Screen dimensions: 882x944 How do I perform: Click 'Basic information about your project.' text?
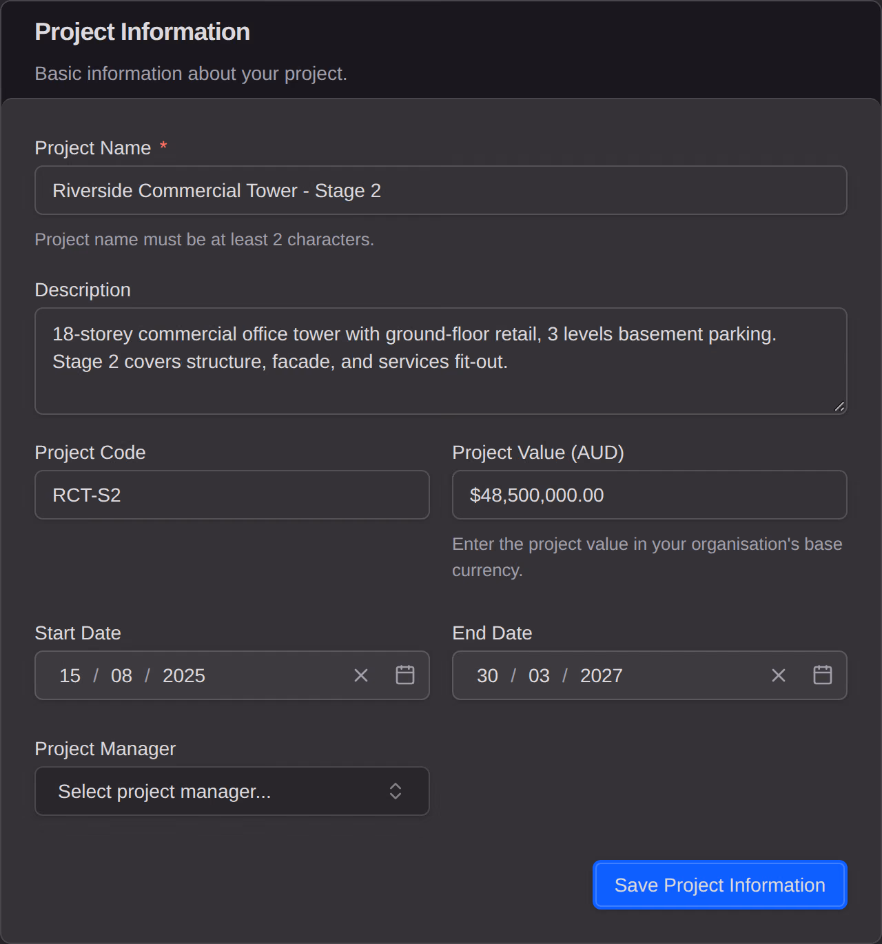(191, 74)
